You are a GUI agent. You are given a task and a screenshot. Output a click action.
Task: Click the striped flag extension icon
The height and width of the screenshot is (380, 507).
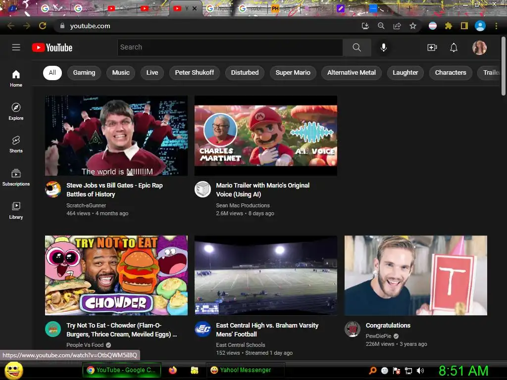433,26
